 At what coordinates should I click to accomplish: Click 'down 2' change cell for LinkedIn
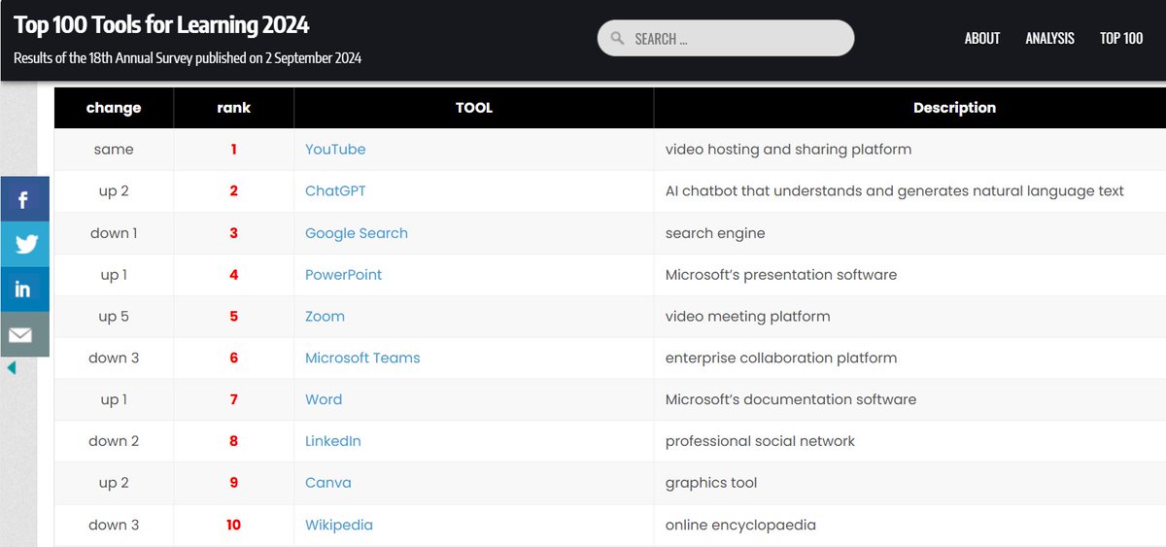click(114, 441)
